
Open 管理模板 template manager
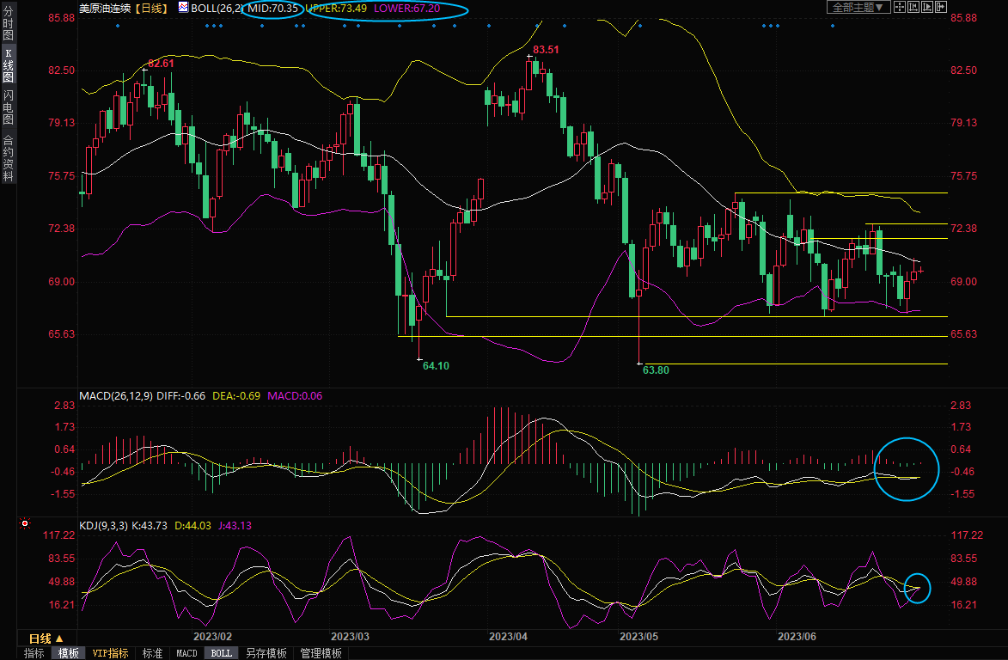tap(321, 653)
